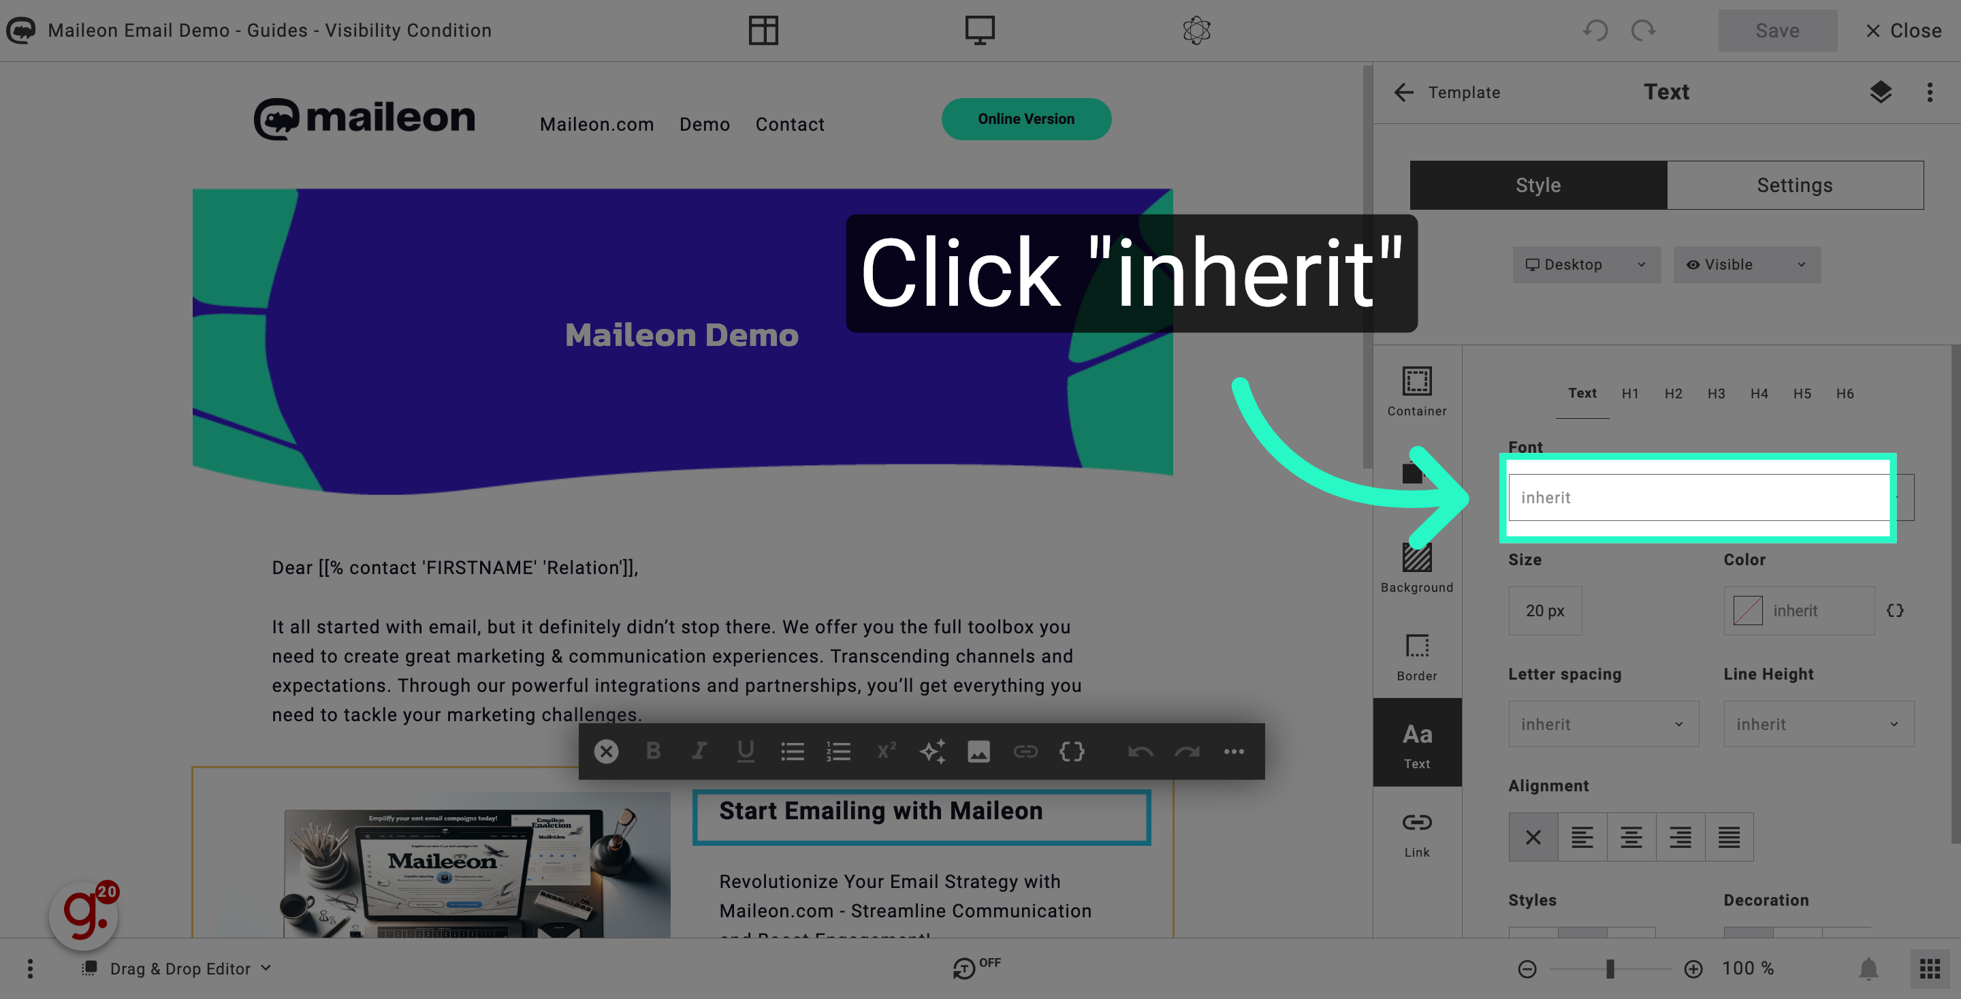Insert image from text toolbar
The image size is (1961, 999).
click(x=979, y=752)
